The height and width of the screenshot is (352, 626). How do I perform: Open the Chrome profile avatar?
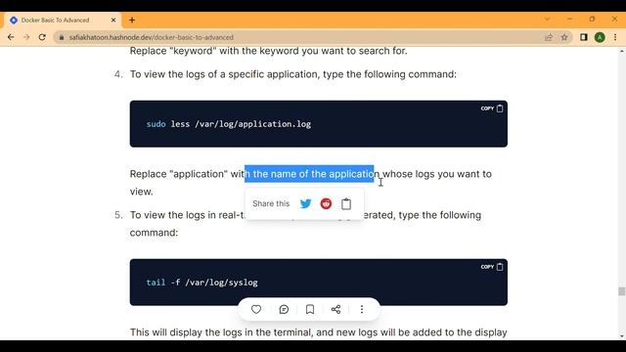point(600,37)
